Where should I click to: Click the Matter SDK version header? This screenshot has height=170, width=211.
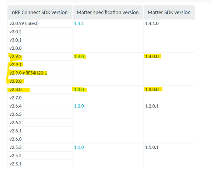click(169, 12)
